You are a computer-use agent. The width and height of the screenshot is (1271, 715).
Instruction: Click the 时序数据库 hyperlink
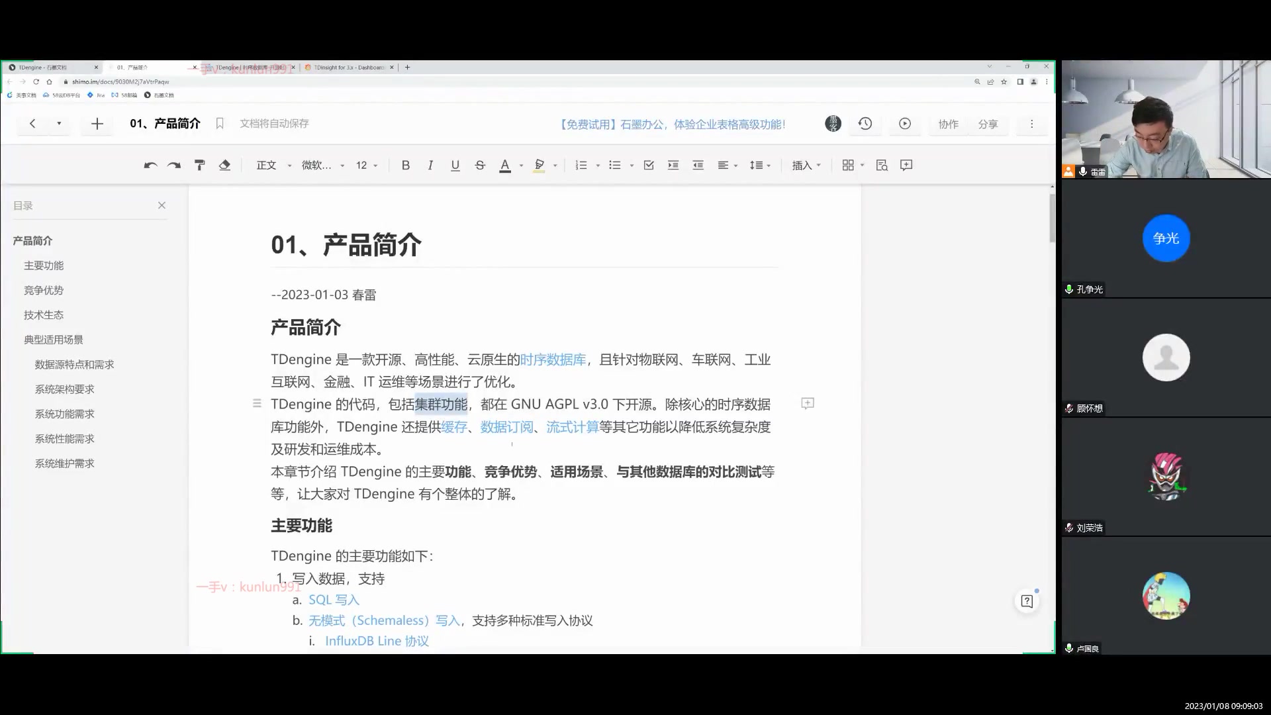coord(553,359)
